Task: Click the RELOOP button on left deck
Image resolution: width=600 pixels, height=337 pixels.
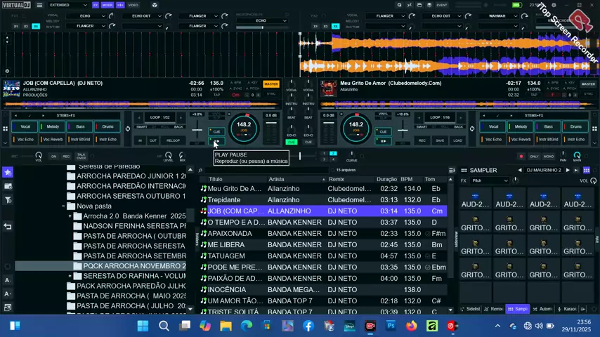Action: pyautogui.click(x=173, y=140)
